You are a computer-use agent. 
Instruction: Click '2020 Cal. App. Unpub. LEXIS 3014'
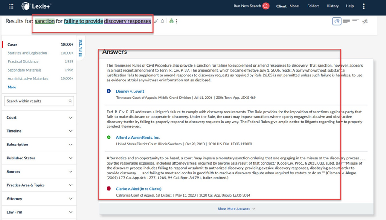coord(224,195)
